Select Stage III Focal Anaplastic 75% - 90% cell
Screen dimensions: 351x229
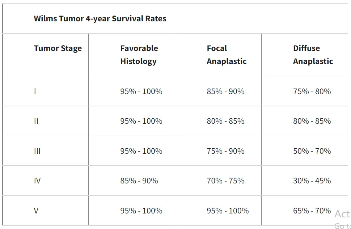(225, 151)
